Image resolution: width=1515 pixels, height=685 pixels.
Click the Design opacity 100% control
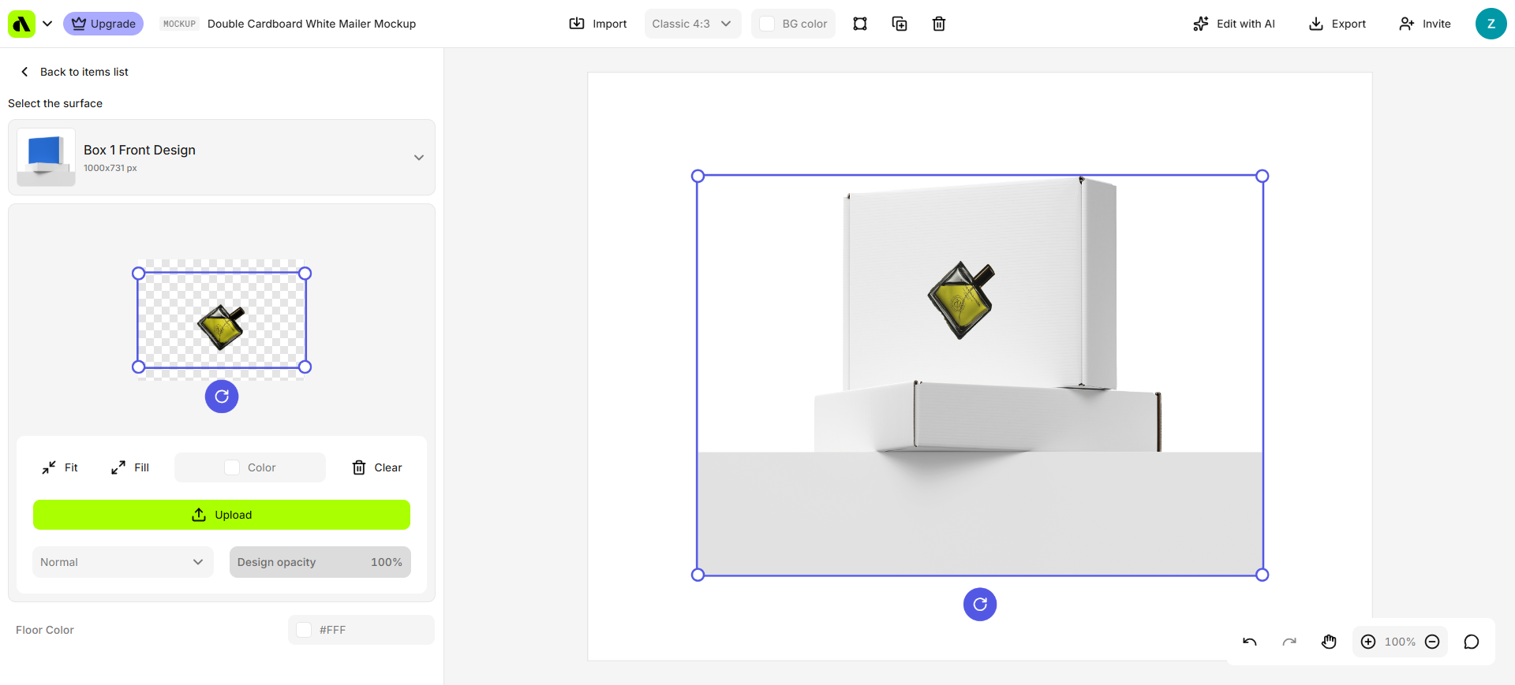320,562
